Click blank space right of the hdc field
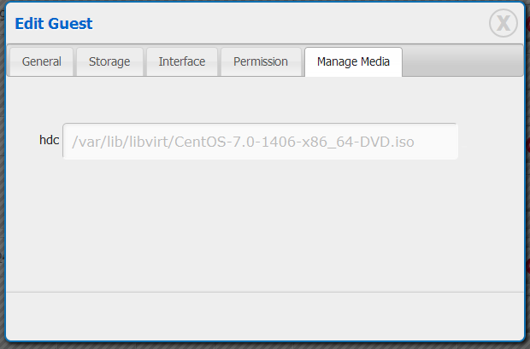Image resolution: width=530 pixels, height=349 pixels. [489, 142]
